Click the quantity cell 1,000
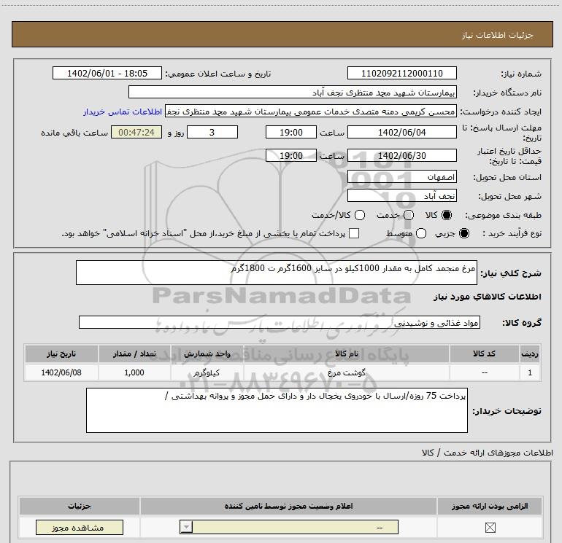Viewport: 562px width, 543px height. 134,372
